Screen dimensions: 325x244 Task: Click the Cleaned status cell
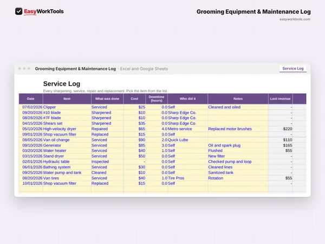tap(107, 172)
